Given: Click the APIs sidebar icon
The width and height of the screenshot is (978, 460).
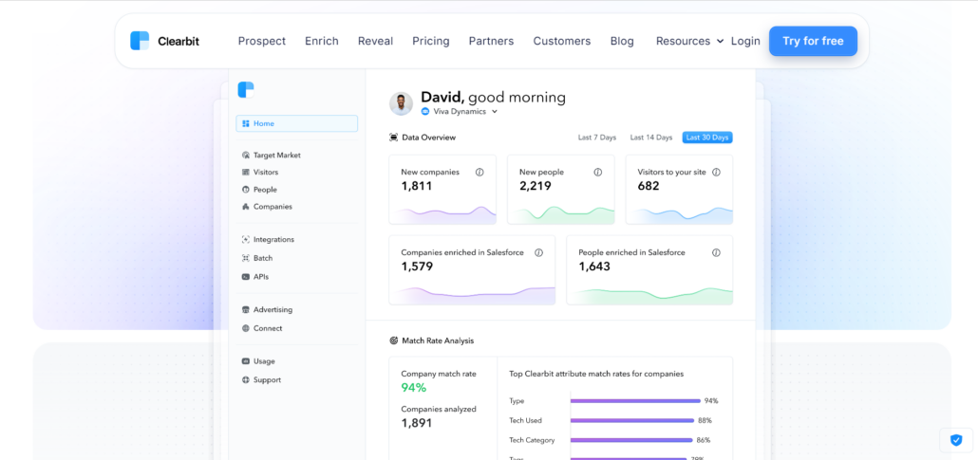Looking at the screenshot, I should 246,277.
